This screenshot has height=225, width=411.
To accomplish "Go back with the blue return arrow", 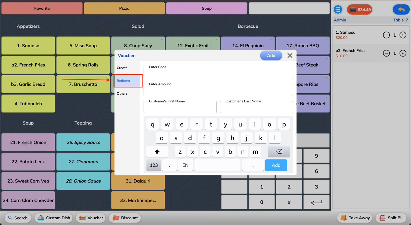I will pos(401,10).
